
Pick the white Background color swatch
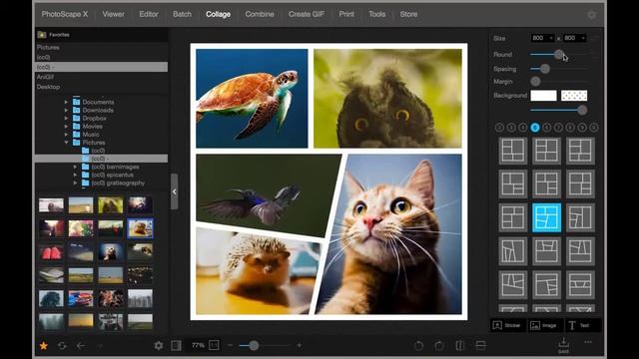(543, 96)
